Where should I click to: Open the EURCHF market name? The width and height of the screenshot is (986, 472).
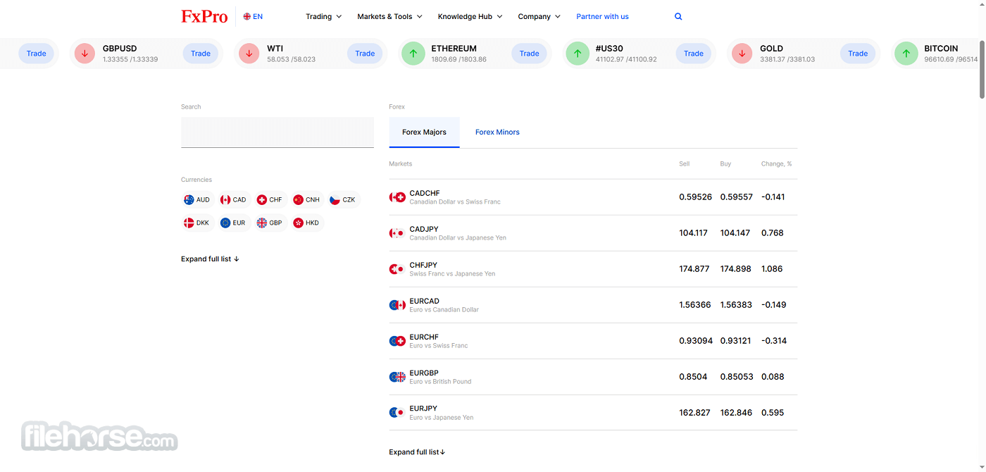tap(424, 337)
